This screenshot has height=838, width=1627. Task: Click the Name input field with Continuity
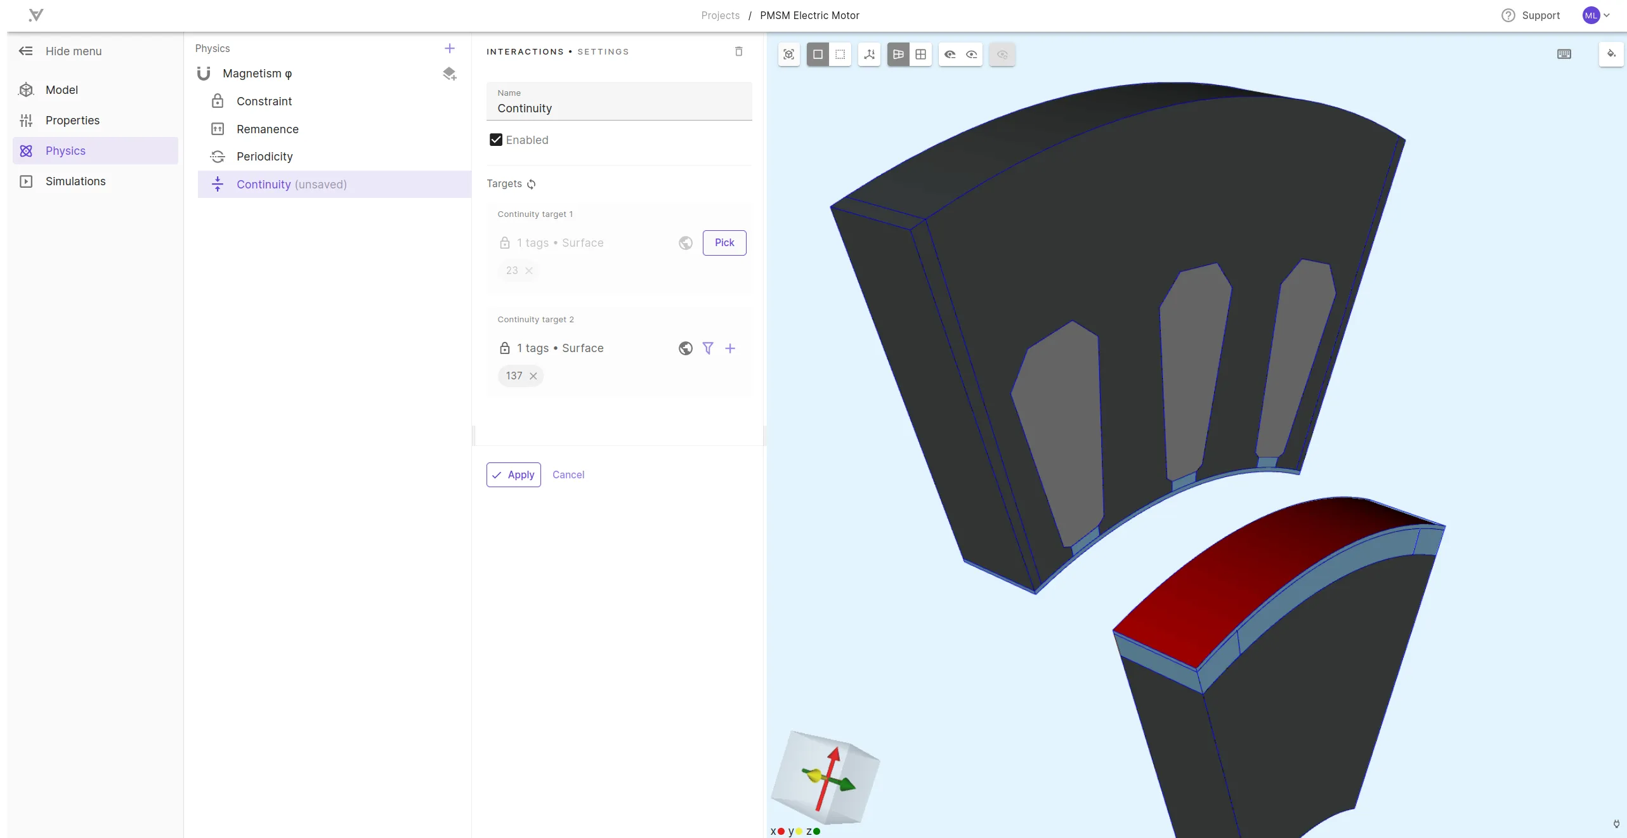[x=619, y=101]
